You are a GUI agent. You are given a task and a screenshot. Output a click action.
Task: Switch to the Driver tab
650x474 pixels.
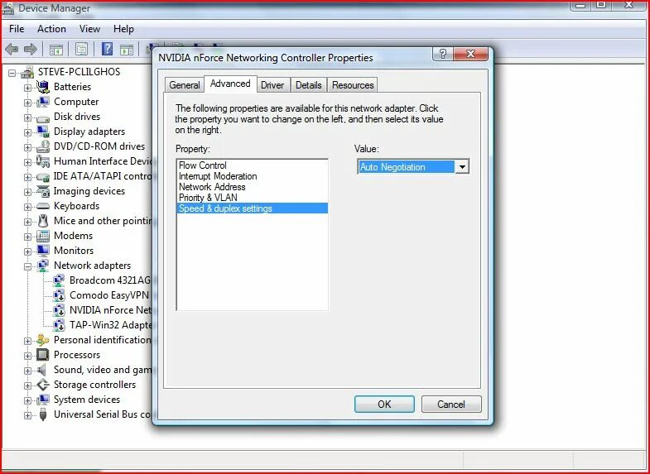[x=272, y=85]
